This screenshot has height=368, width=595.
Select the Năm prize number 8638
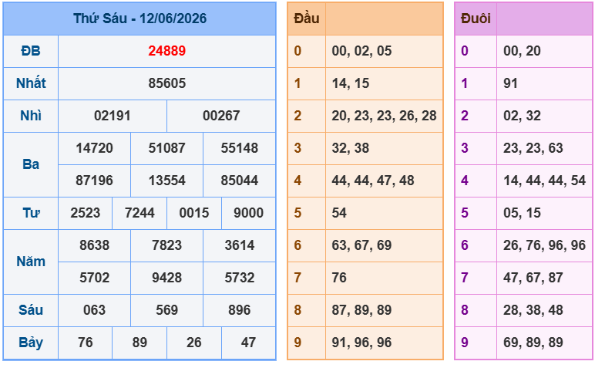point(95,245)
